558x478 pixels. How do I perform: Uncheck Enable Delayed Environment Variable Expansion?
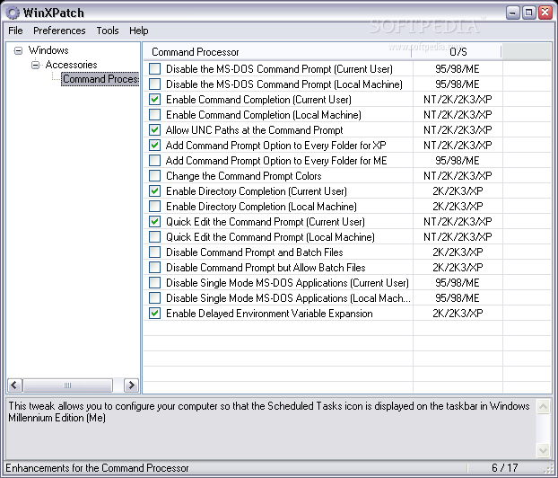(155, 314)
